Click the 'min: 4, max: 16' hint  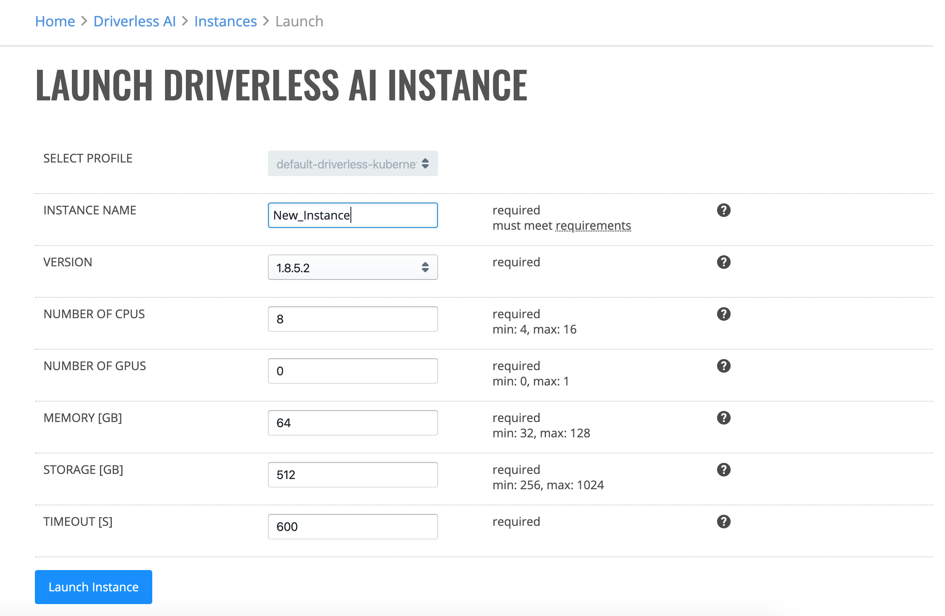[x=535, y=329]
